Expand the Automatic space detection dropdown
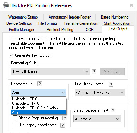The image size is (137, 133). 97,119
